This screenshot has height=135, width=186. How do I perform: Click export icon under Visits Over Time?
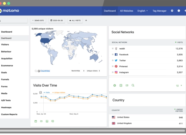[41, 121]
